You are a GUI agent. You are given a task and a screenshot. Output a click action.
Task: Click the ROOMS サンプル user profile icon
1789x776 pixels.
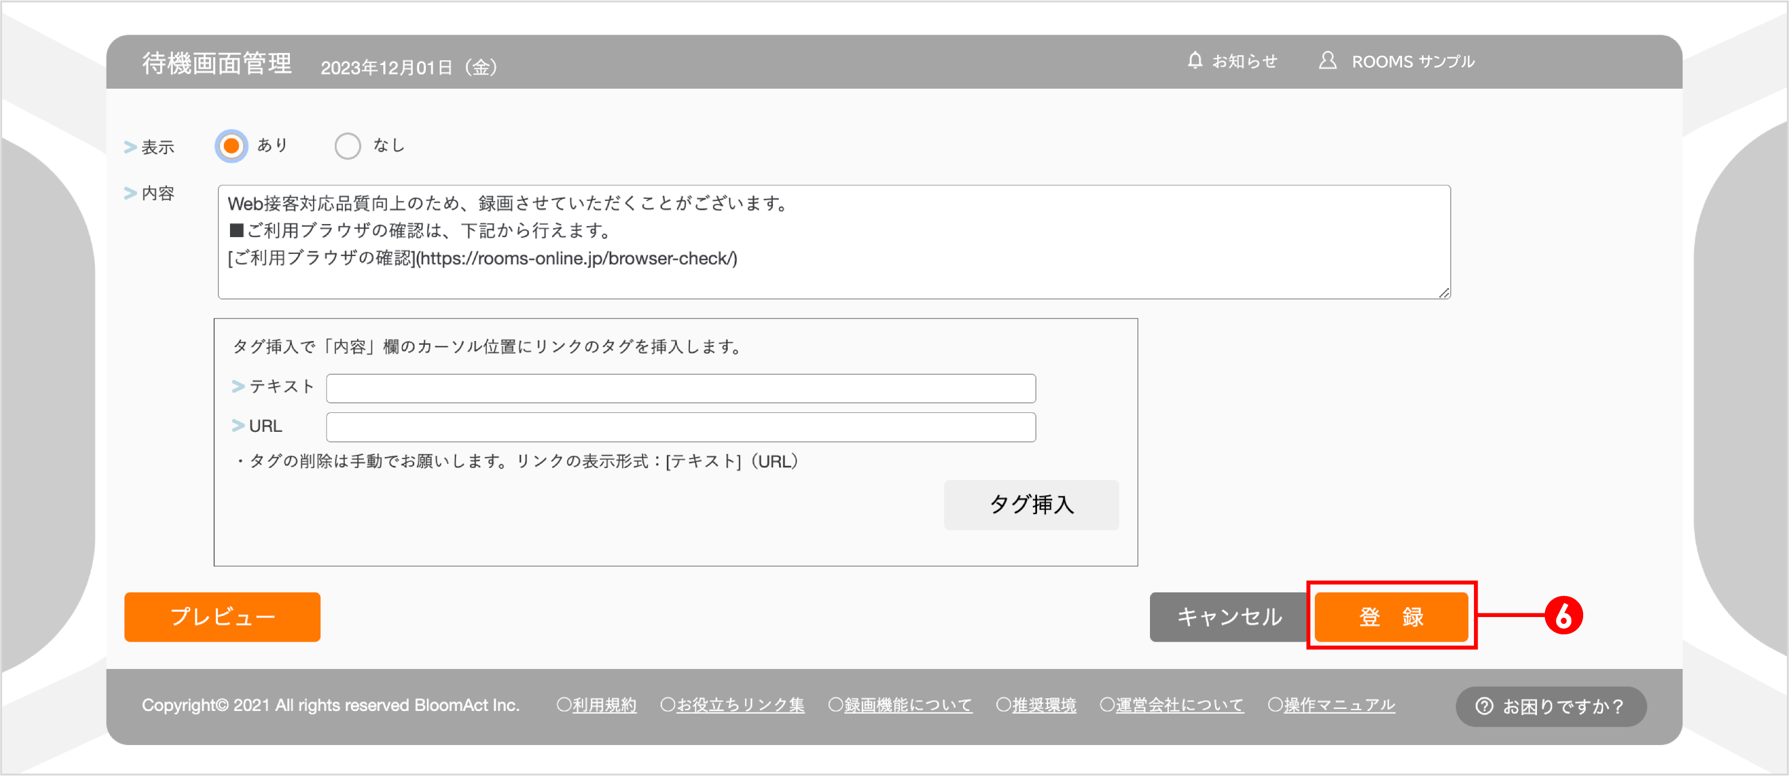tap(1328, 61)
